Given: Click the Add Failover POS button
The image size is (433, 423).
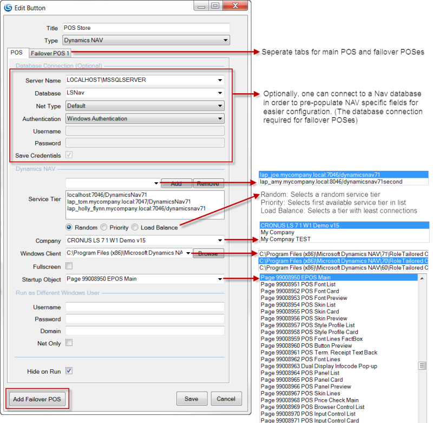Looking at the screenshot, I should pyautogui.click(x=36, y=399).
